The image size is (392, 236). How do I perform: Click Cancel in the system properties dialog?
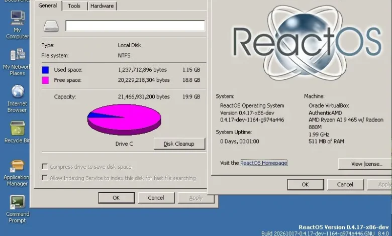pyautogui.click(x=345, y=185)
